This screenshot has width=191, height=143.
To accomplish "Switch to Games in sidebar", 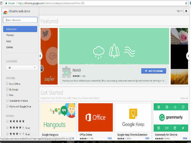I will (9, 47).
